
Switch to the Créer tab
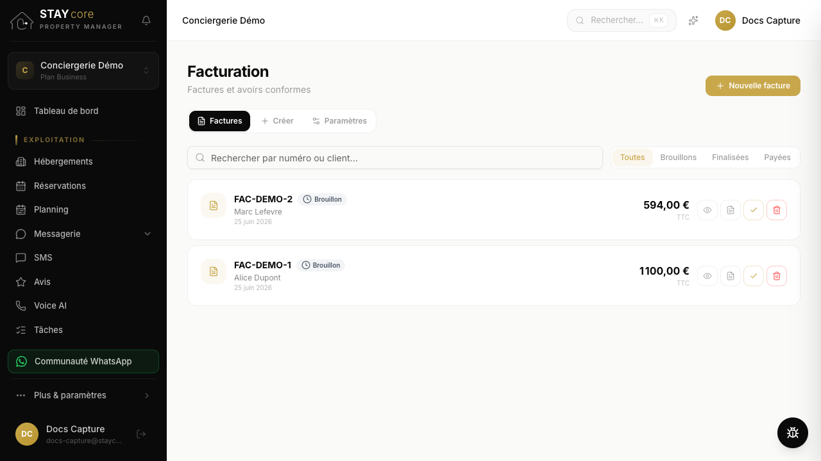(x=277, y=121)
